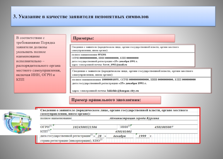
Task: Click the 'Администрация города Кургана' name field
Action: point(134,118)
